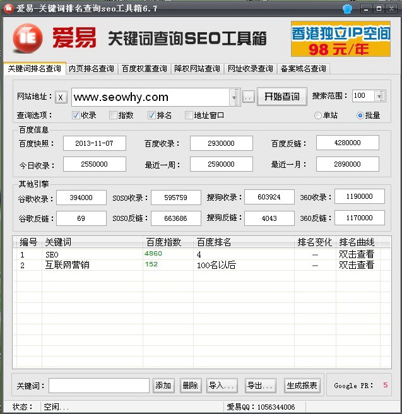Click the 搜狗收录 value 603924
Image resolution: width=402 pixels, height=414 pixels.
[269, 197]
